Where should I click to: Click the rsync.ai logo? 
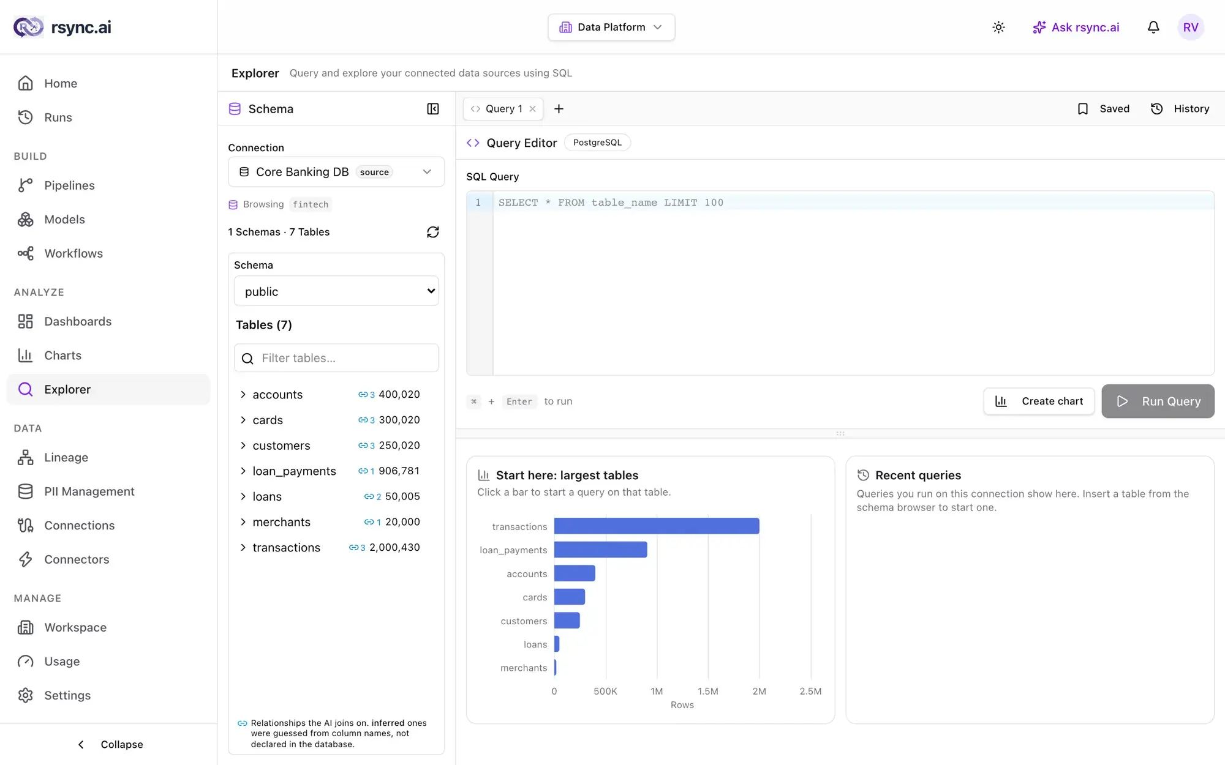click(62, 27)
